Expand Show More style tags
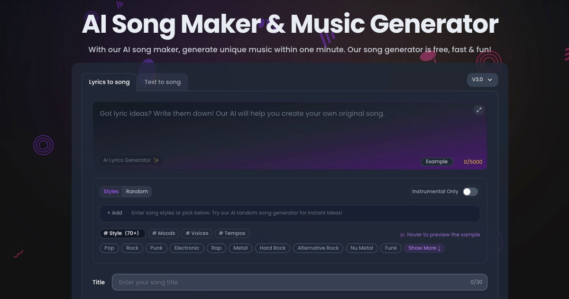 click(x=423, y=248)
